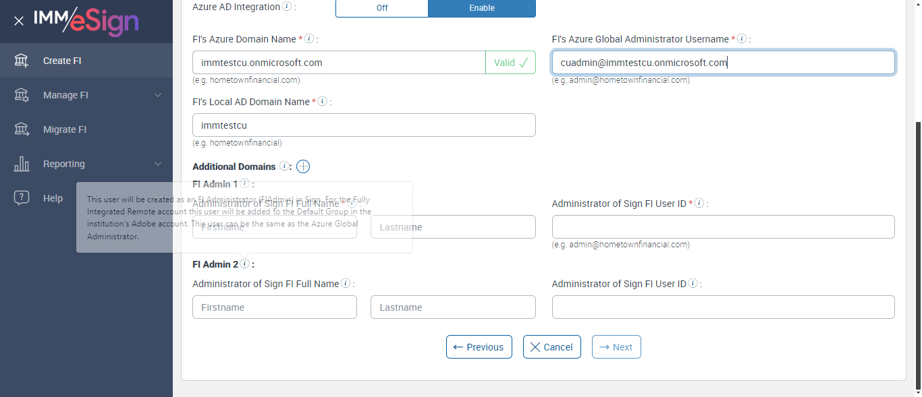The image size is (922, 397).
Task: Open the Manage FI menu item
Action: pos(65,95)
